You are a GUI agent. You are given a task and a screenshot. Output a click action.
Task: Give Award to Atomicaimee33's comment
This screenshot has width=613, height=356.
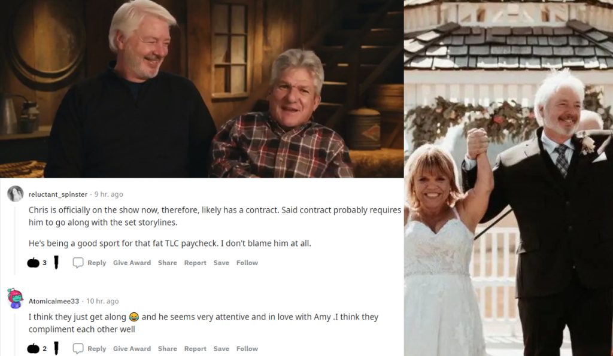[x=132, y=349]
